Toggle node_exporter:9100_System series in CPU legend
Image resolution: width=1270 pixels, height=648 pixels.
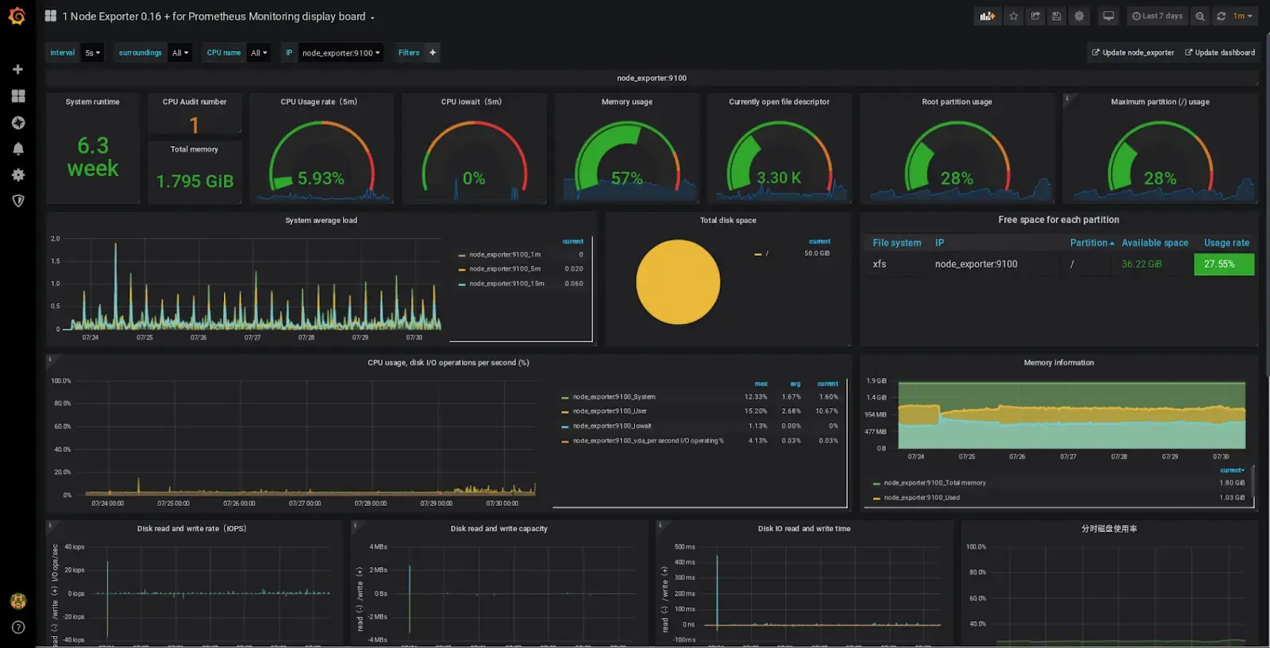614,397
